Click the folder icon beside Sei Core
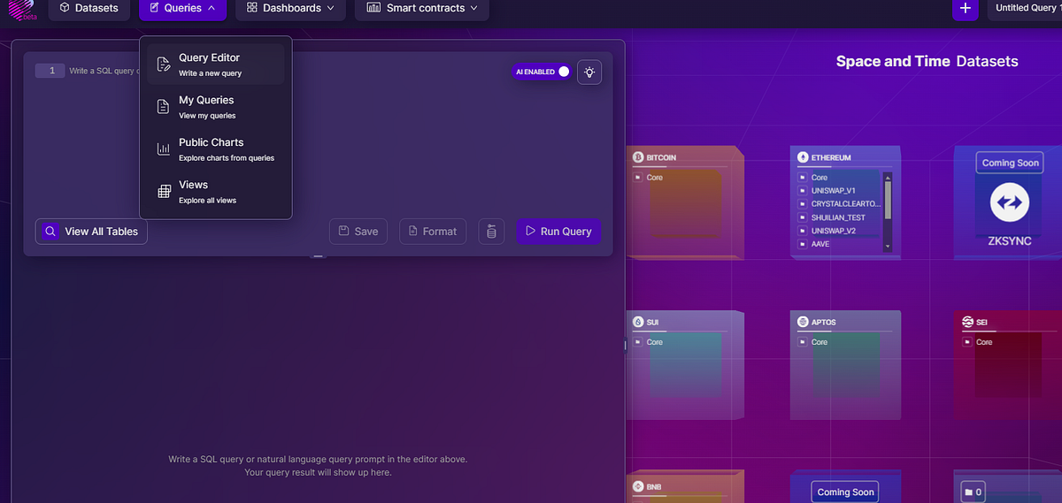Screen dimensions: 1062x503 coord(968,342)
